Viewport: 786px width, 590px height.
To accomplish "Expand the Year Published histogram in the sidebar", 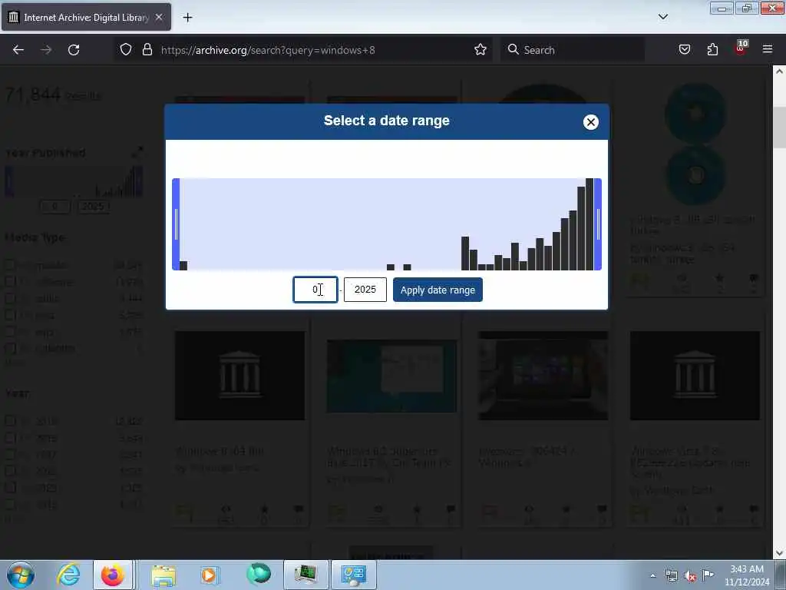I will (137, 153).
